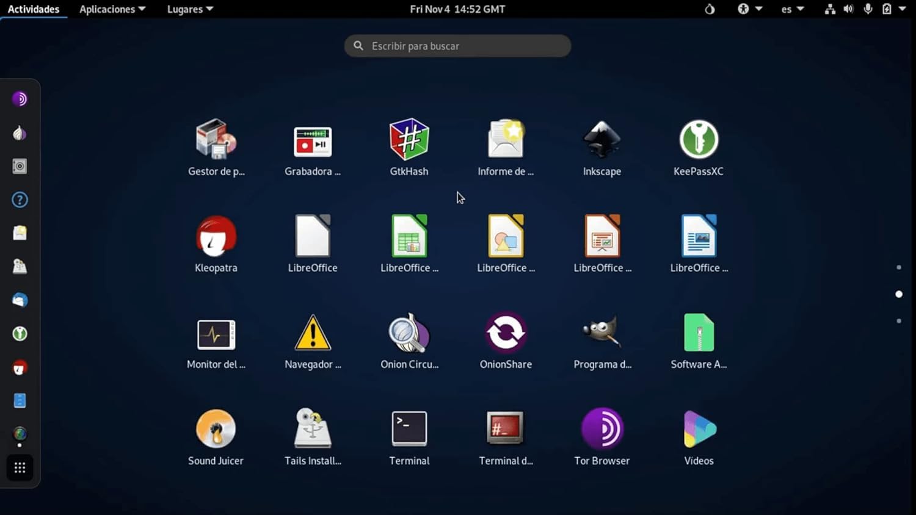The image size is (916, 515).
Task: Open the plain LibreOffice start center icon
Action: (313, 236)
